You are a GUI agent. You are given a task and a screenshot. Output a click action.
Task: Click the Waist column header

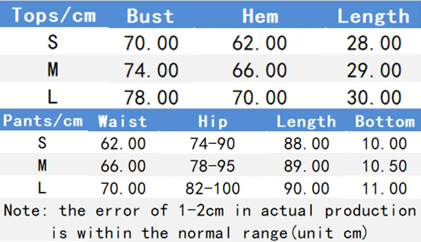(x=123, y=122)
